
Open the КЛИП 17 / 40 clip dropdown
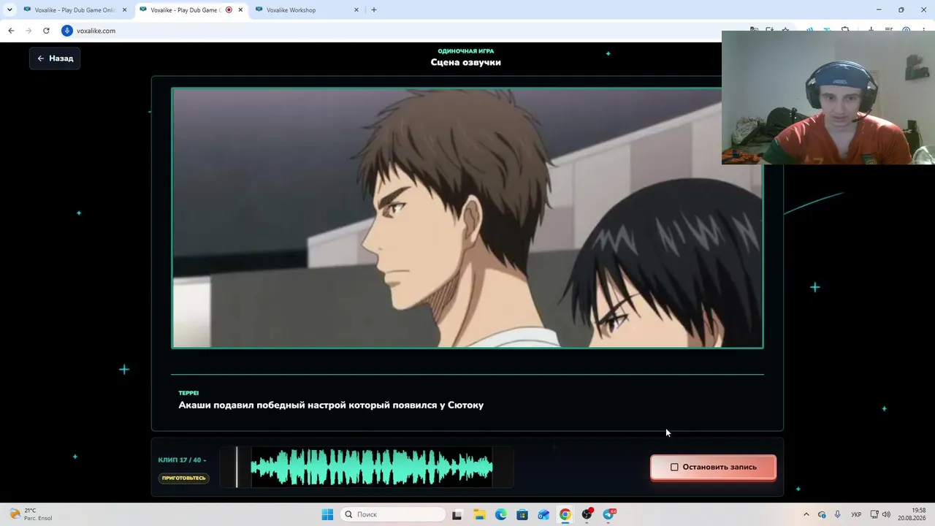[183, 460]
